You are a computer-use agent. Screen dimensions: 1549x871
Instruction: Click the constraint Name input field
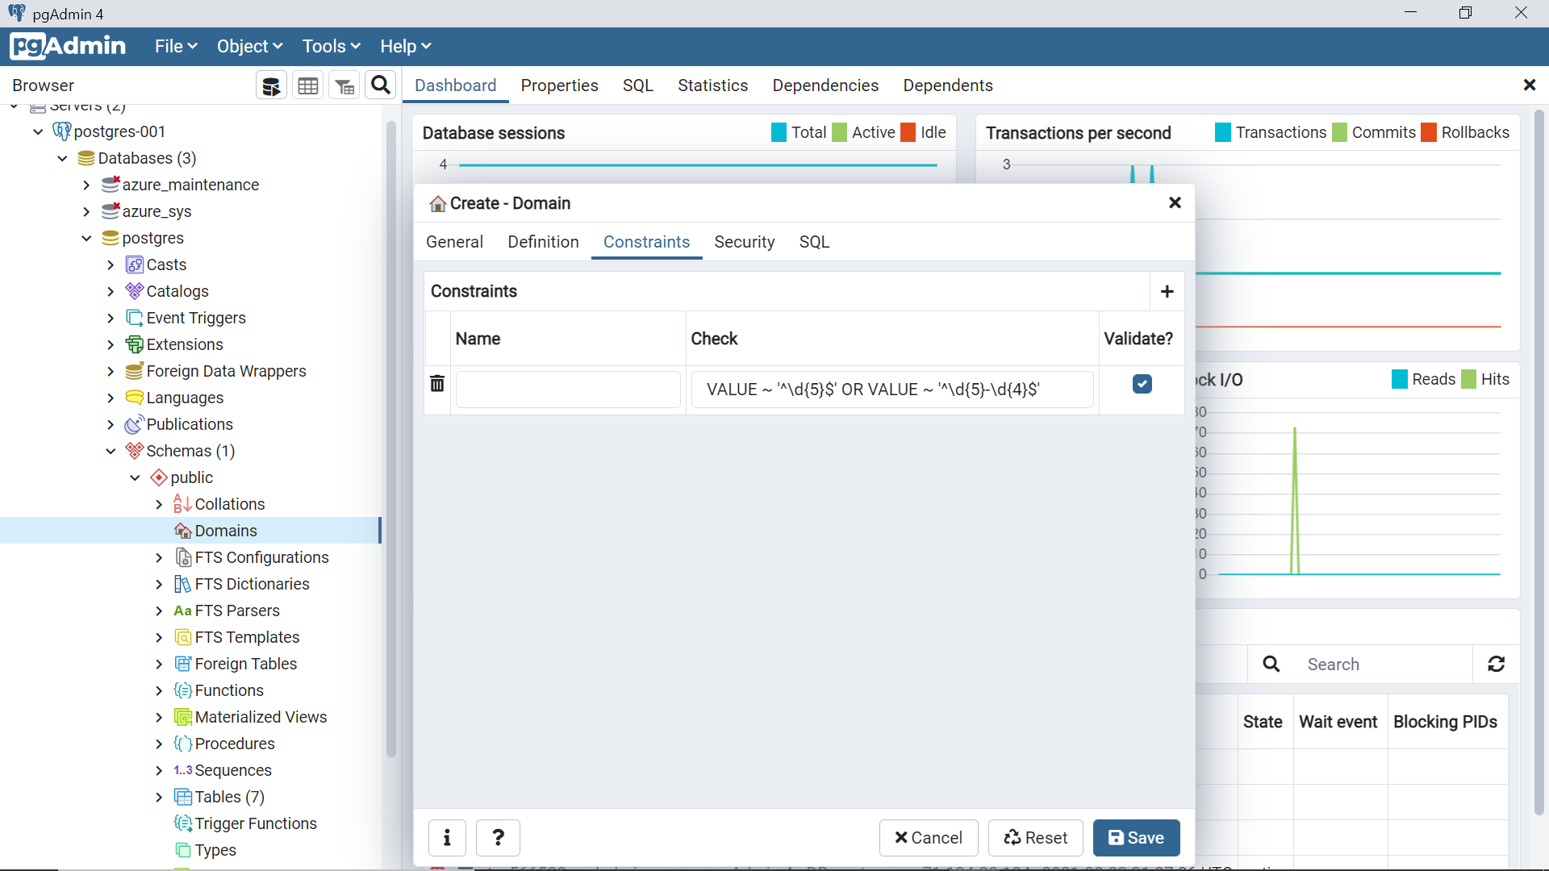pos(568,390)
